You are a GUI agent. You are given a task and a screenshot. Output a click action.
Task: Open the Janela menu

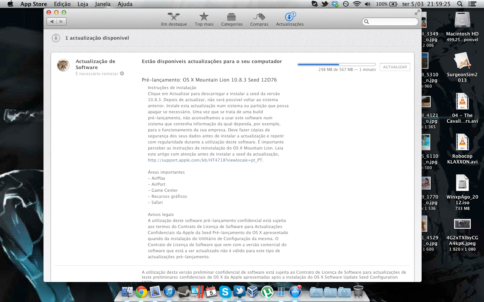point(102,4)
